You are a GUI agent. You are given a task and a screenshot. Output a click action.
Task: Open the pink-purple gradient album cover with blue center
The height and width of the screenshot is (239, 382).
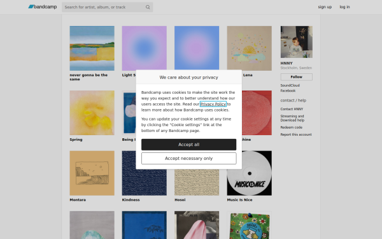[145, 48]
